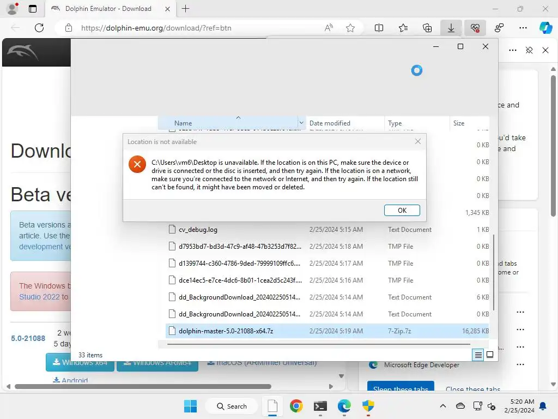Click file icon of cv_debug.log
This screenshot has width=558, height=419.
(x=172, y=230)
